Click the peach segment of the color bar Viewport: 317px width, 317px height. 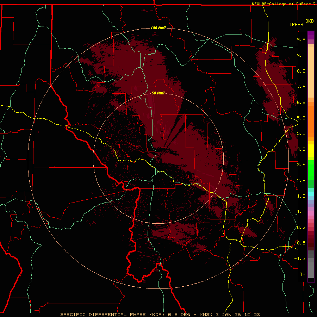pyautogui.click(x=311, y=72)
